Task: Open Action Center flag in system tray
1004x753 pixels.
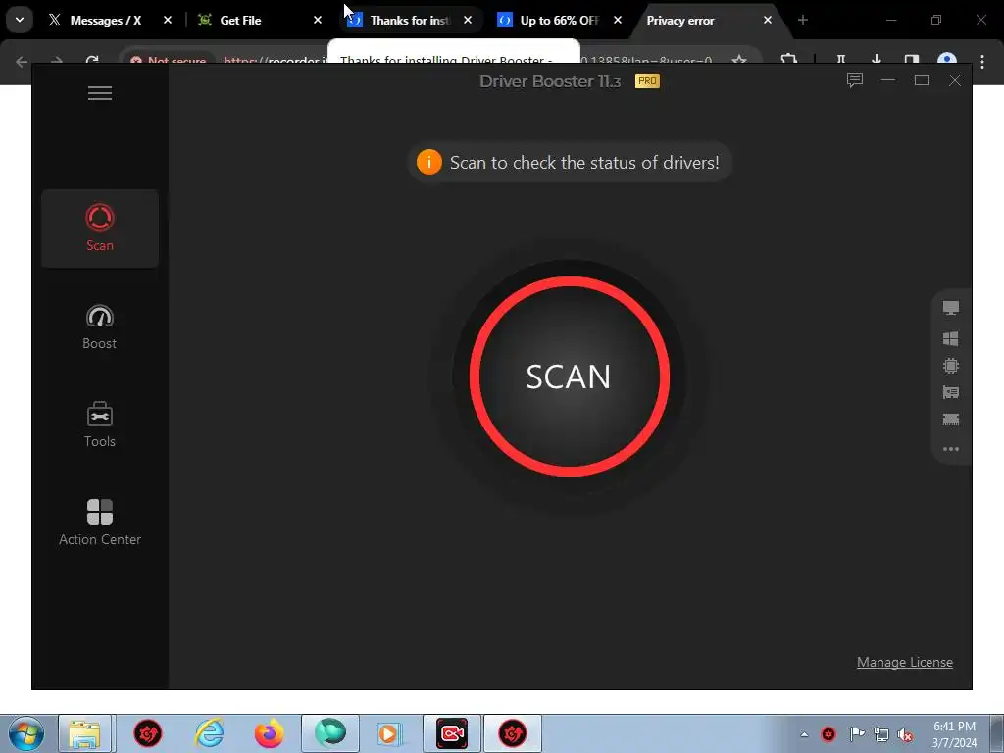Action: tap(857, 734)
